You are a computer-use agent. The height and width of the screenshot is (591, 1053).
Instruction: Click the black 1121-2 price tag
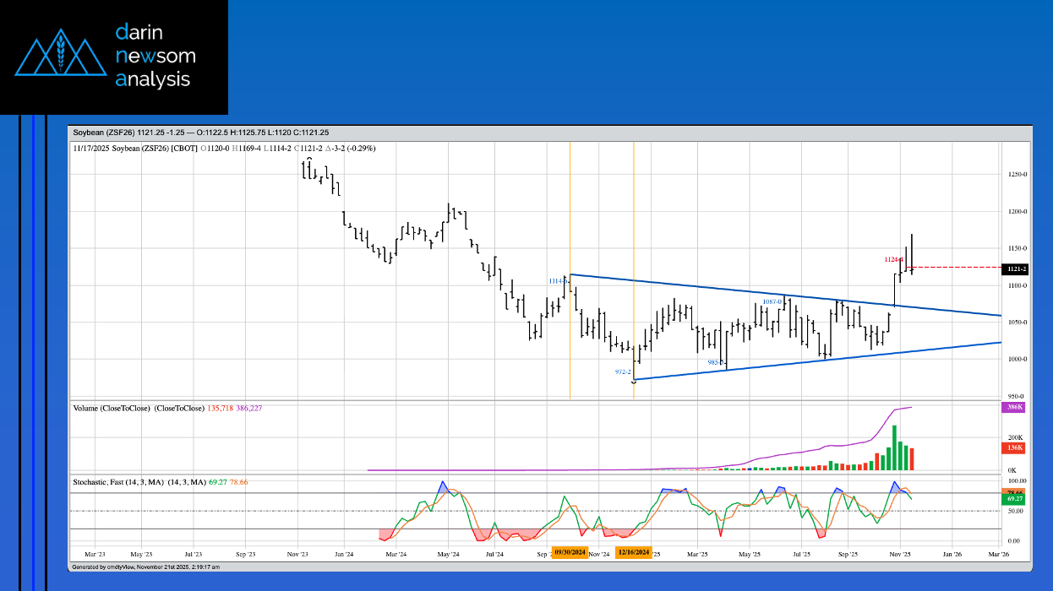(x=1014, y=269)
